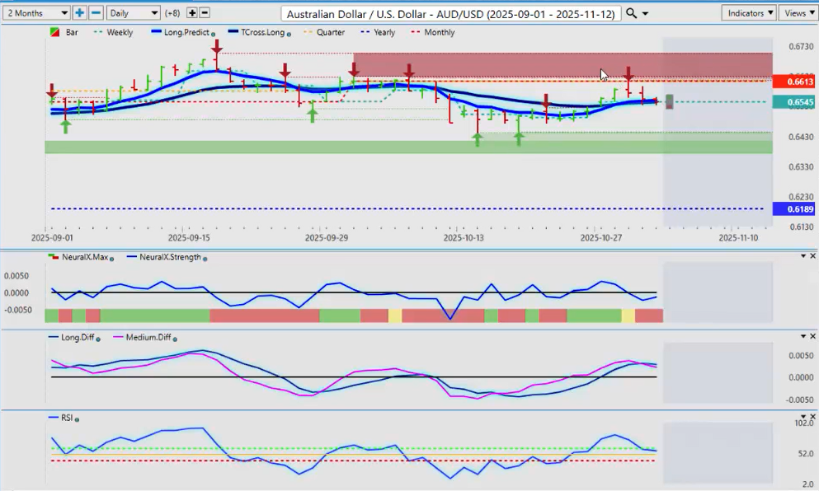Close the Long.Diff indicator panel
The image size is (819, 491).
tap(813, 336)
